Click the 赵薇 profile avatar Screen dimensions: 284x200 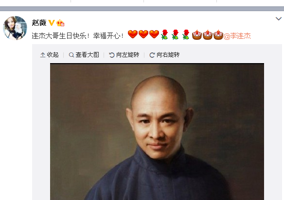click(15, 28)
